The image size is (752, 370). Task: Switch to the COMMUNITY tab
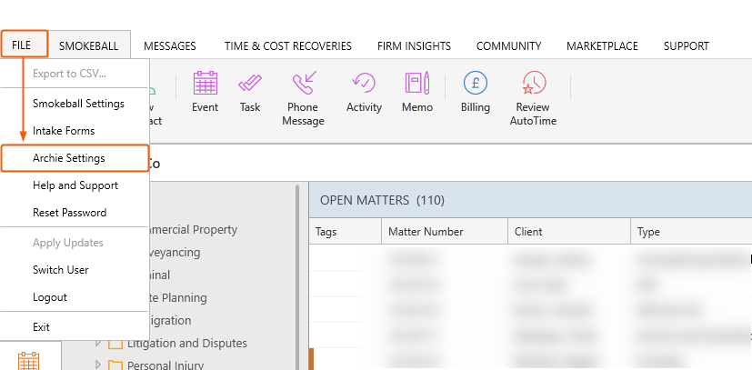tap(508, 46)
